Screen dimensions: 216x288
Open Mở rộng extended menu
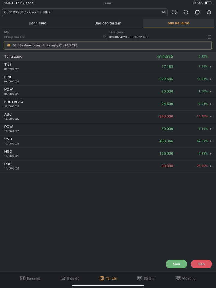185,278
